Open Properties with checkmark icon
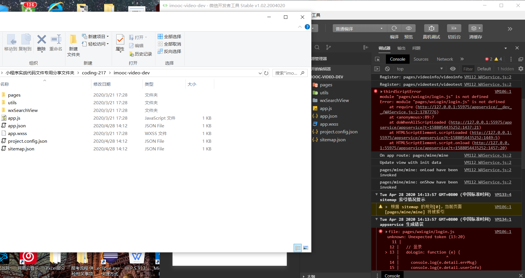The image size is (525, 278). coord(120,40)
